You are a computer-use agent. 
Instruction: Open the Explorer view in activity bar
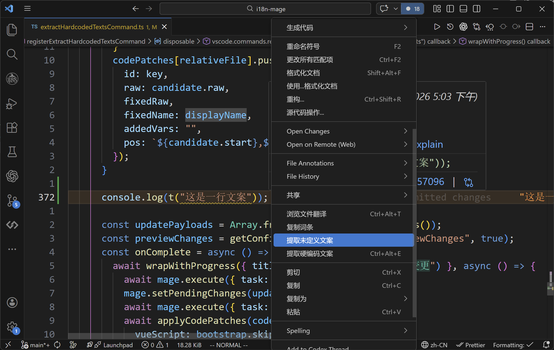coord(12,30)
